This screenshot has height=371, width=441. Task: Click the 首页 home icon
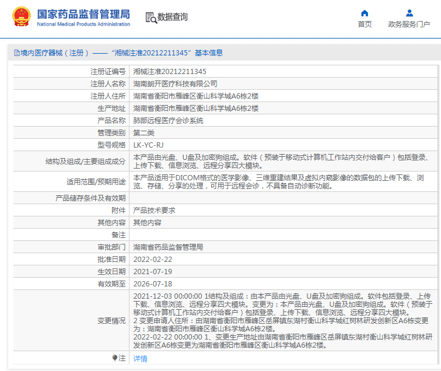(365, 13)
